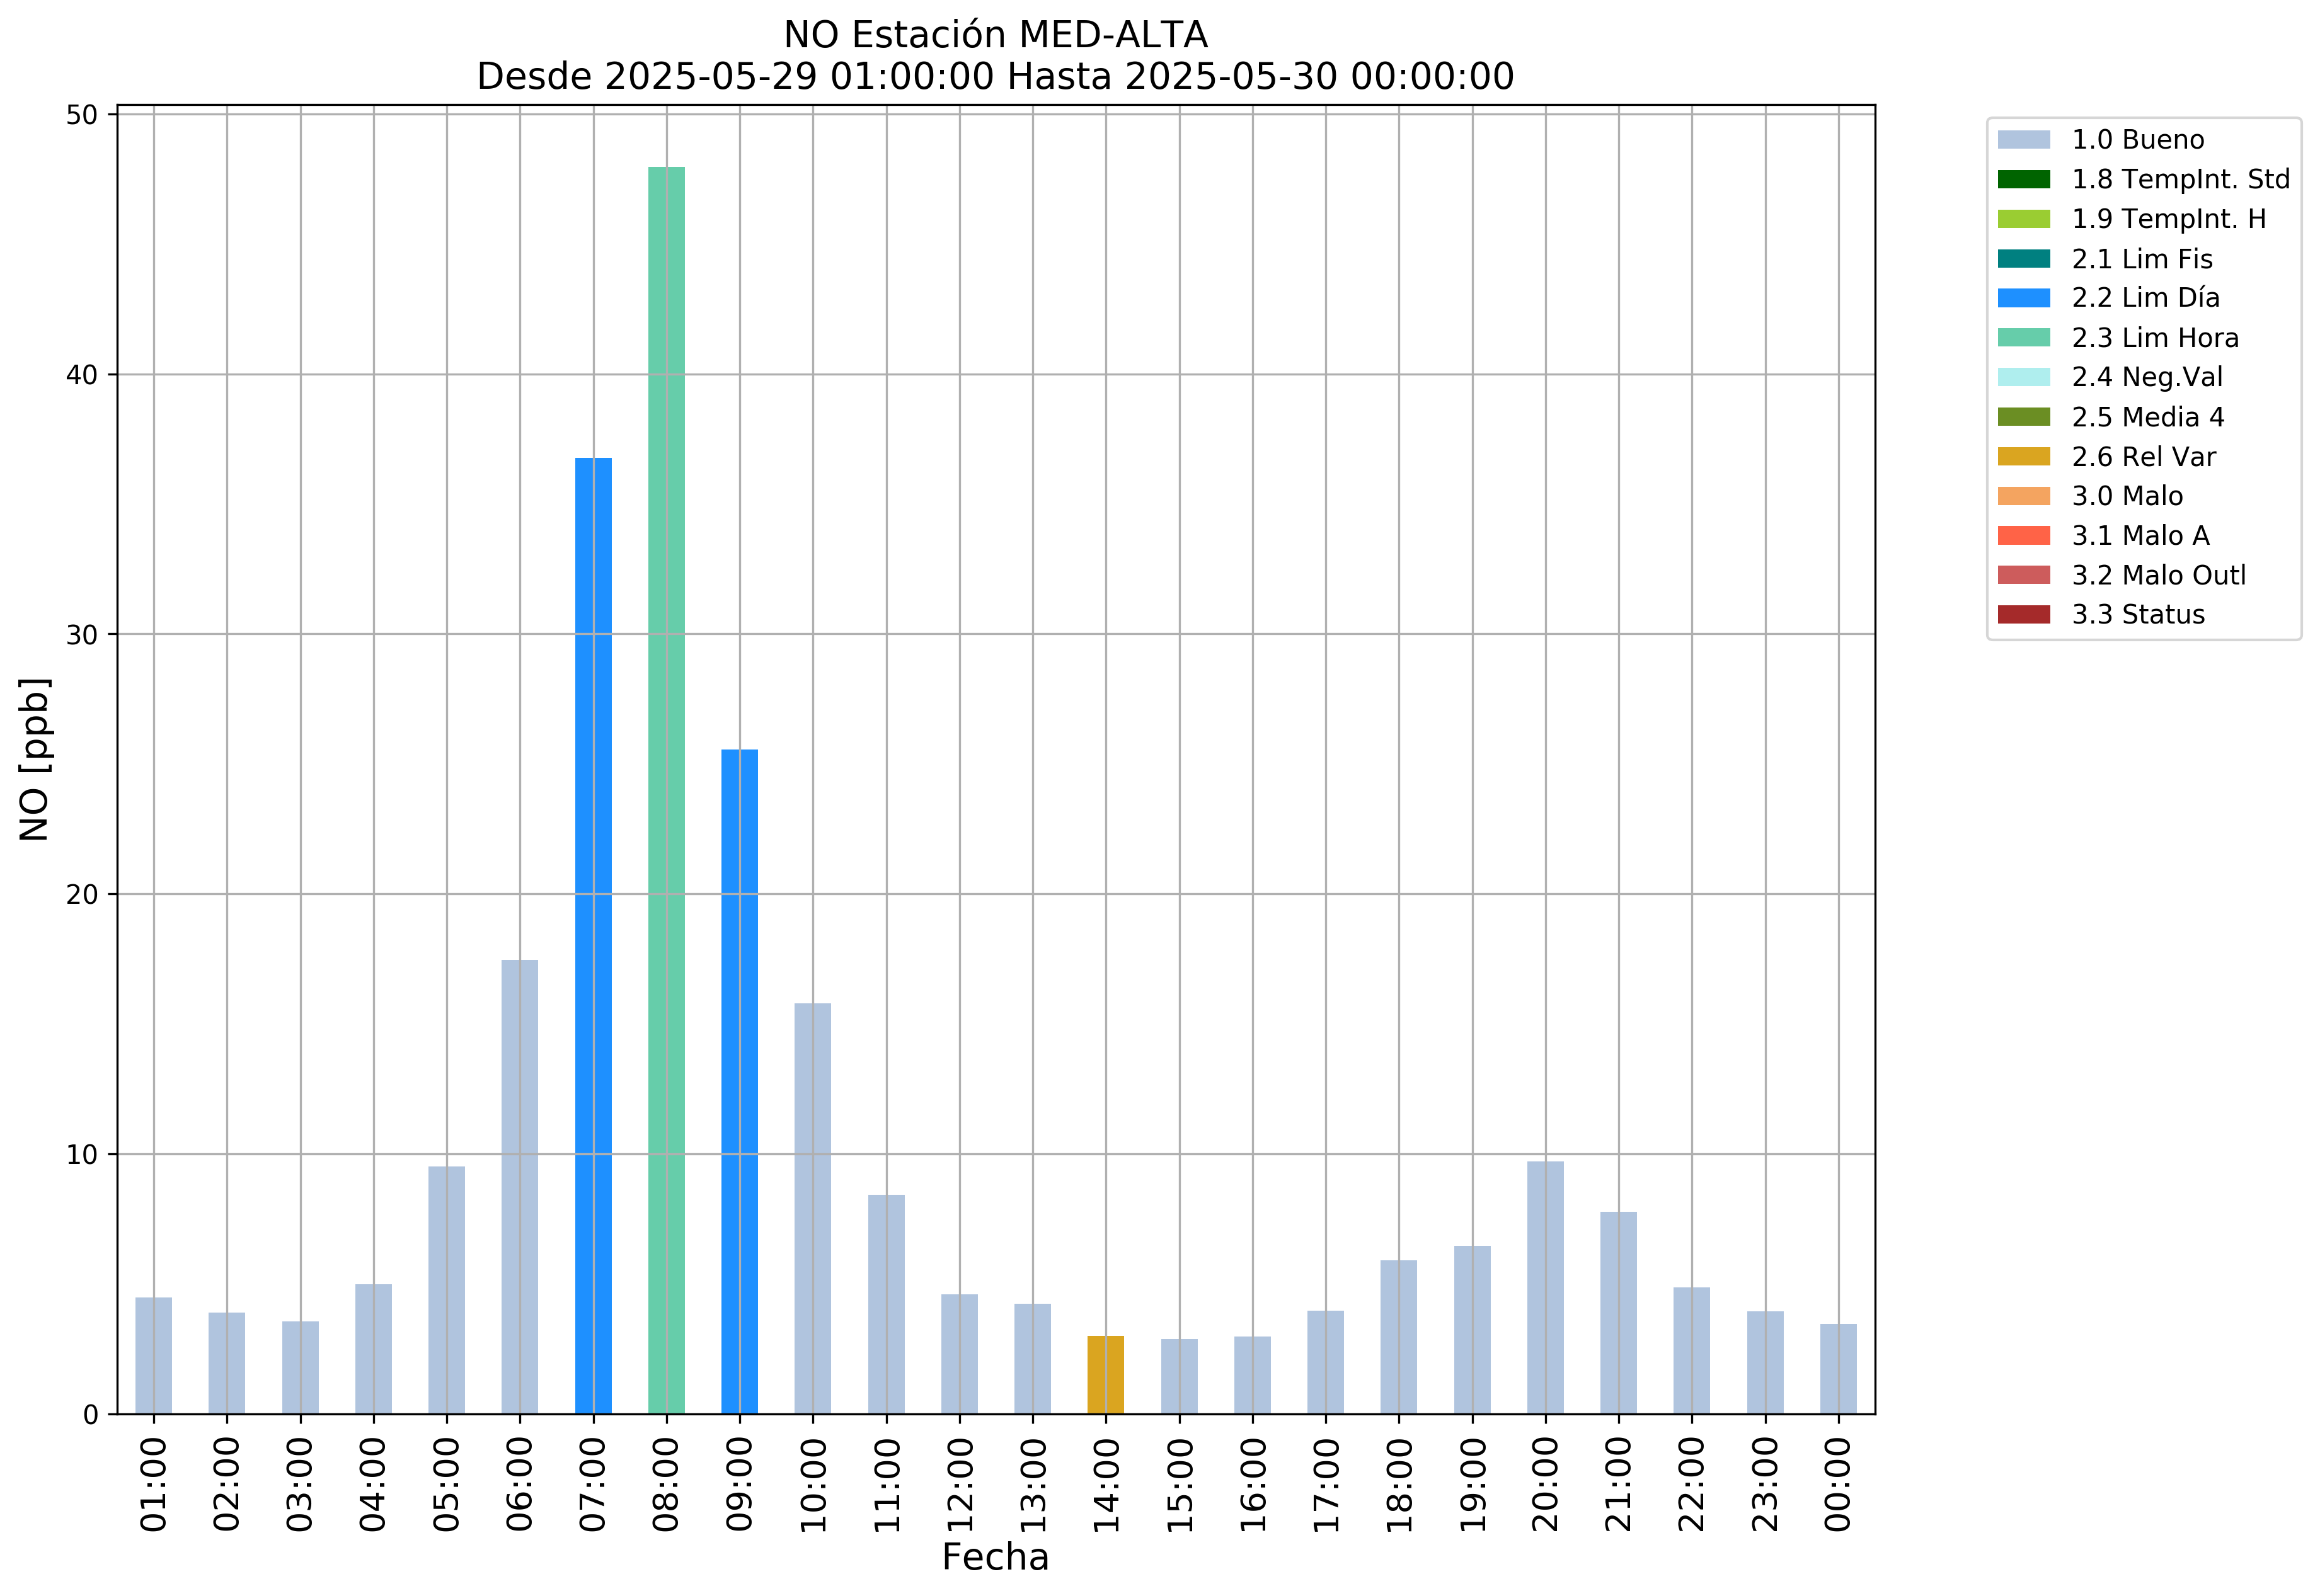
Task: Click the y-axis tick label '20'
Action: pyautogui.click(x=83, y=895)
